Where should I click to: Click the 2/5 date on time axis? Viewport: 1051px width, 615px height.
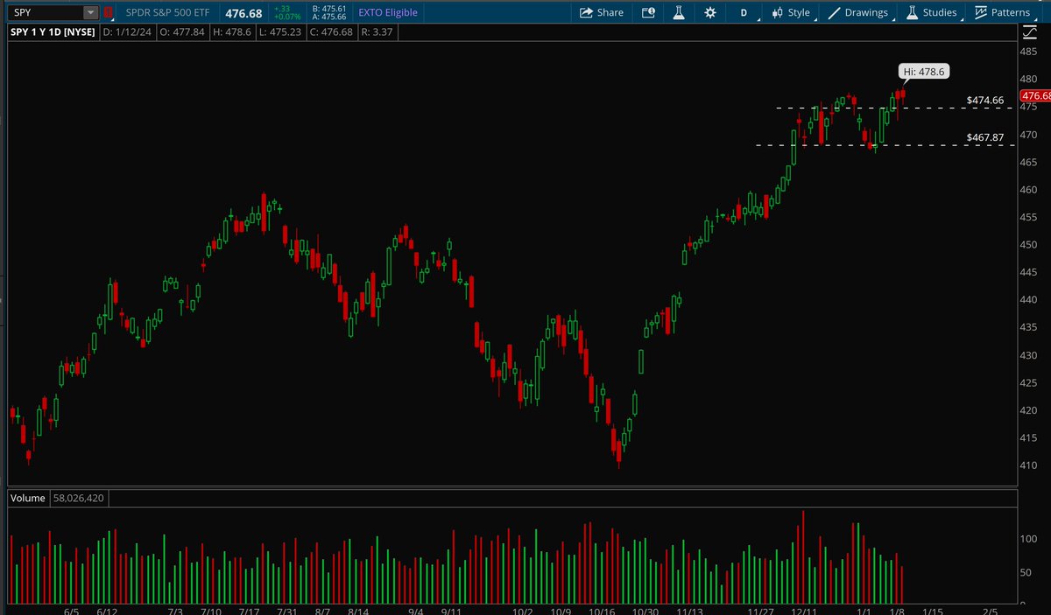click(989, 610)
